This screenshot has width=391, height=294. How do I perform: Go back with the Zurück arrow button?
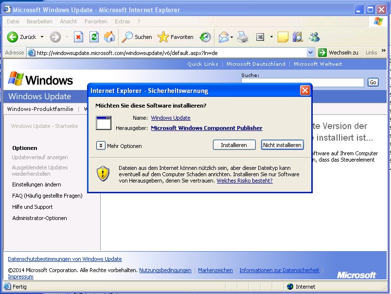pyautogui.click(x=21, y=37)
